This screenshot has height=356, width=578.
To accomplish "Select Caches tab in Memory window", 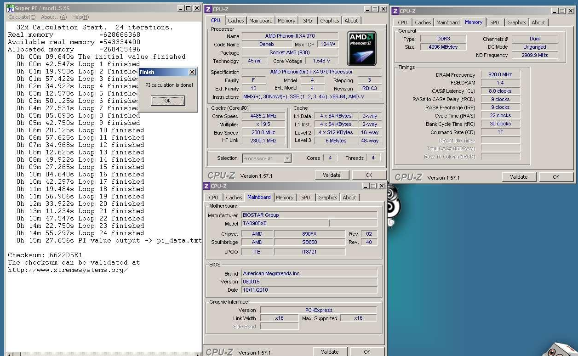I will tap(423, 23).
